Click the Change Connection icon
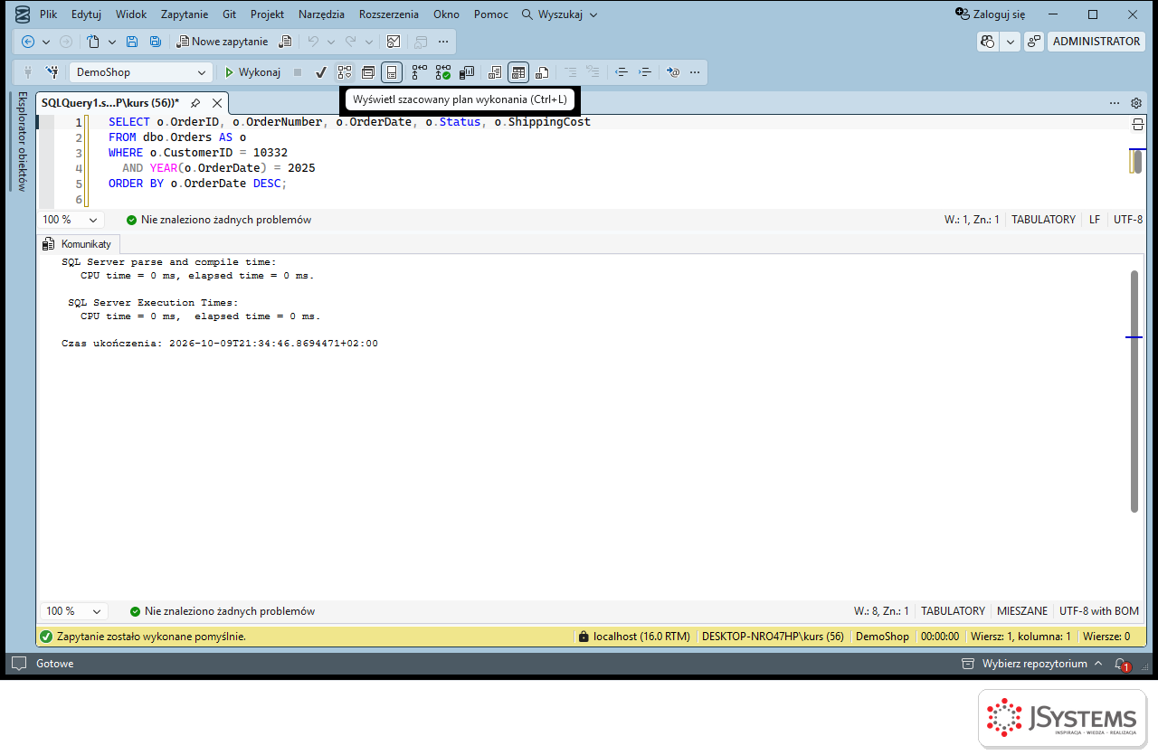Image resolution: width=1158 pixels, height=755 pixels. (52, 72)
